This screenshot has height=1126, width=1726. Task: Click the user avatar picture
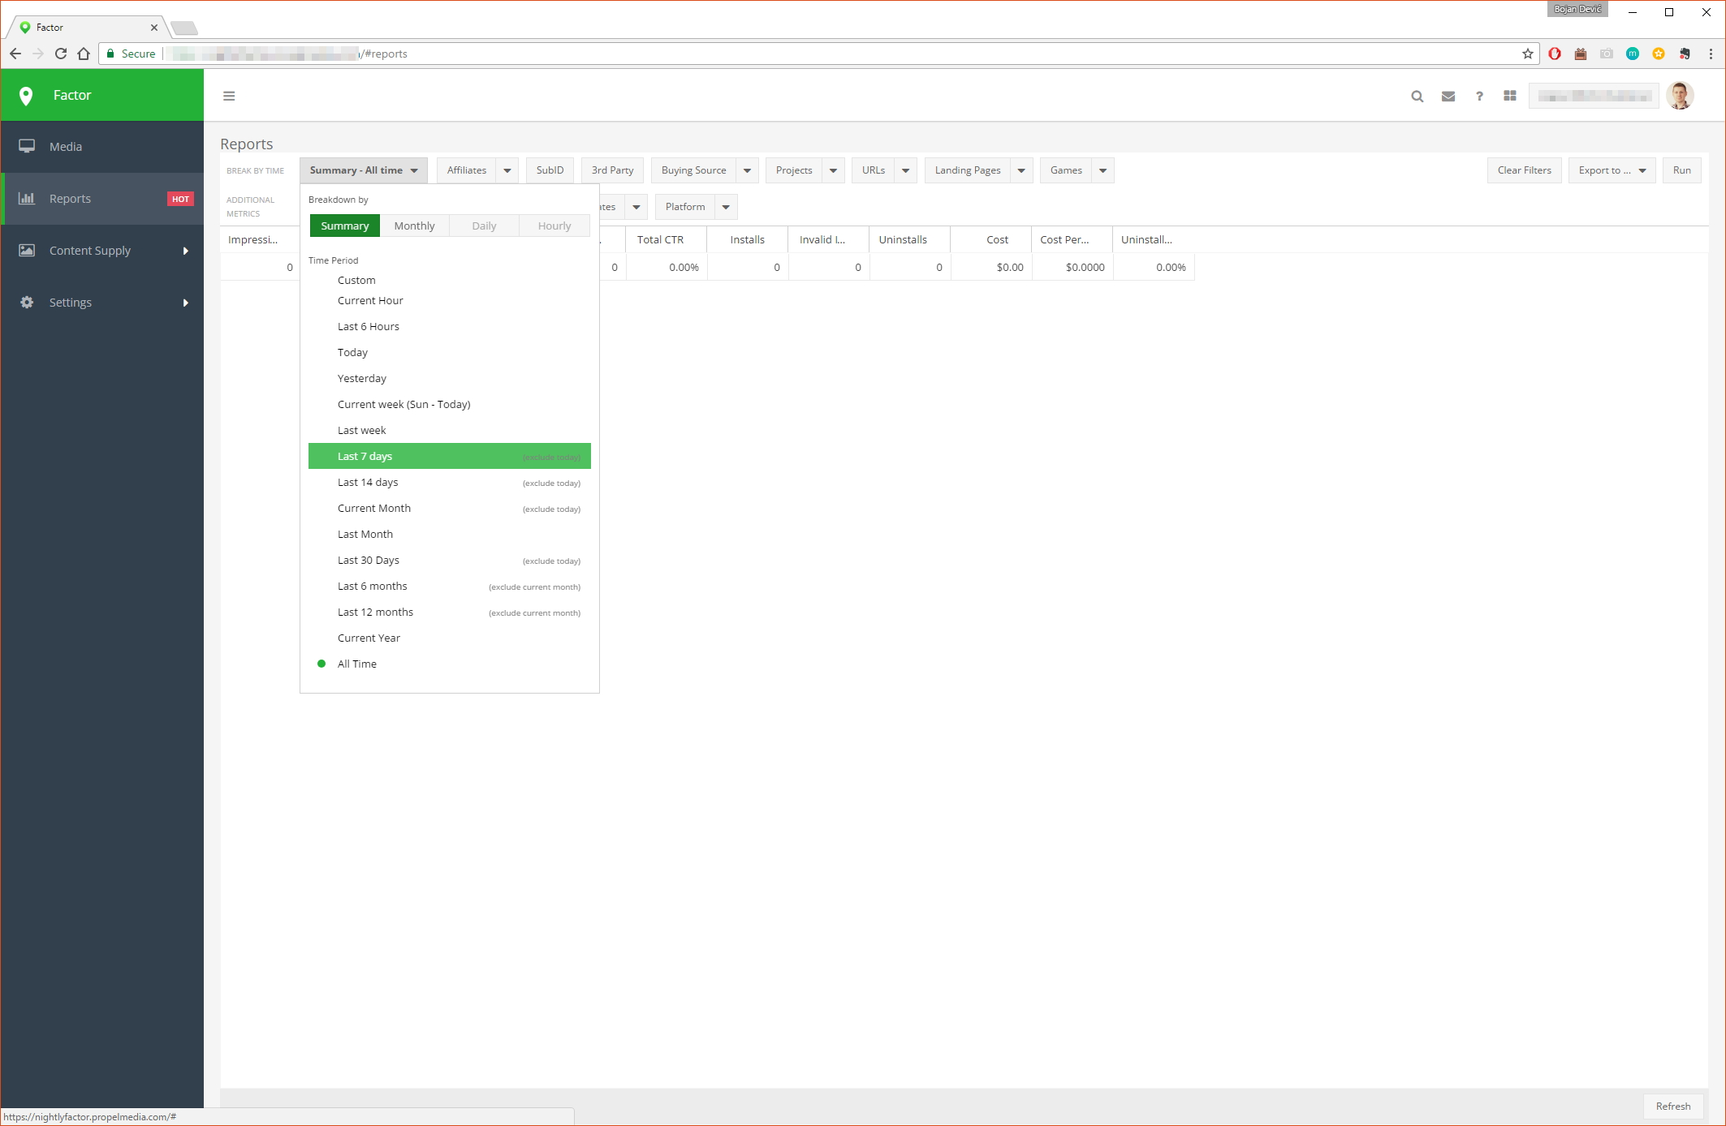[1679, 96]
